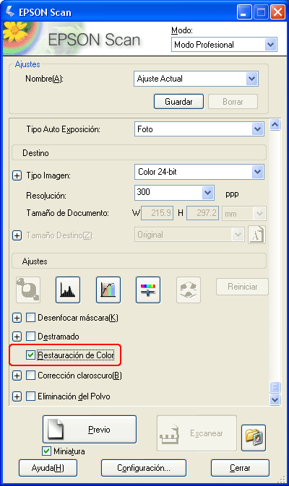Open the Image Adjustment sliders tool
The image size is (289, 486).
pyautogui.click(x=148, y=290)
